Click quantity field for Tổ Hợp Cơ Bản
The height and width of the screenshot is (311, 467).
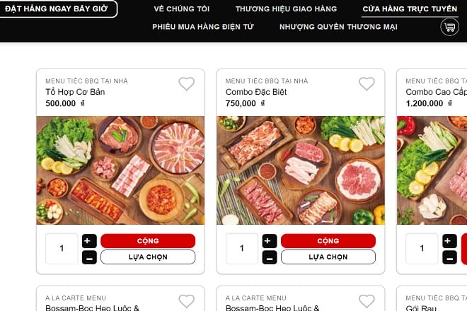click(x=62, y=249)
